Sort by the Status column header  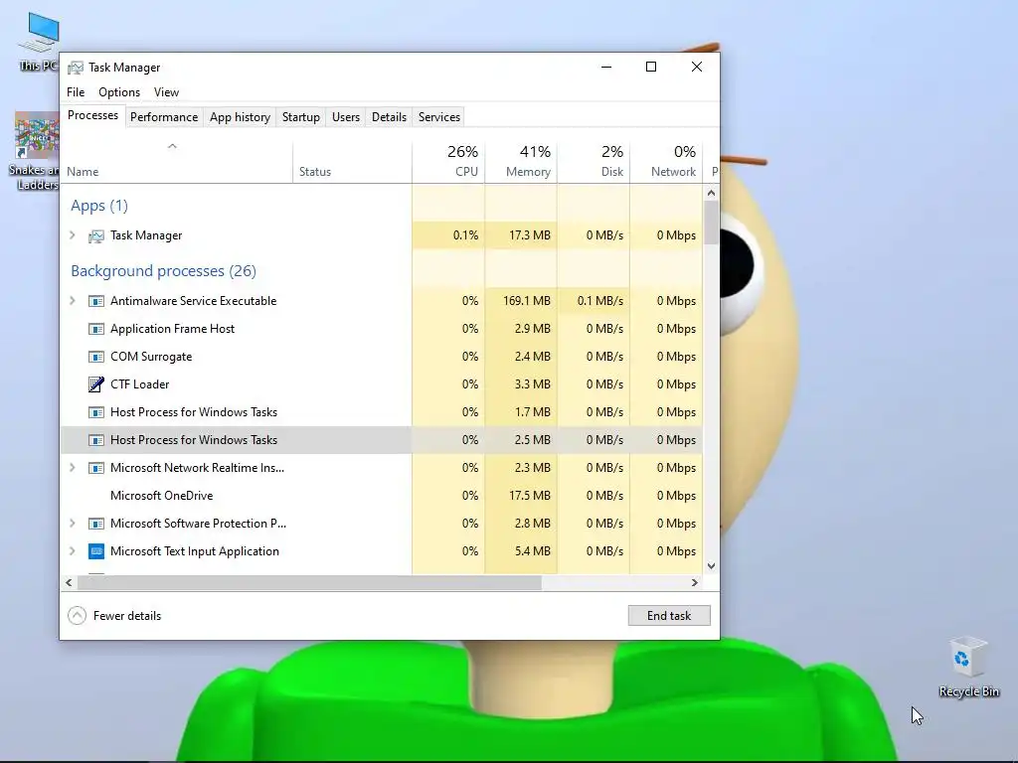click(x=352, y=162)
